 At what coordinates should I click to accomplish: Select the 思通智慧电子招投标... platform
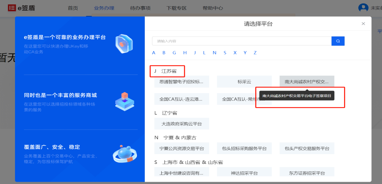pyautogui.click(x=182, y=81)
